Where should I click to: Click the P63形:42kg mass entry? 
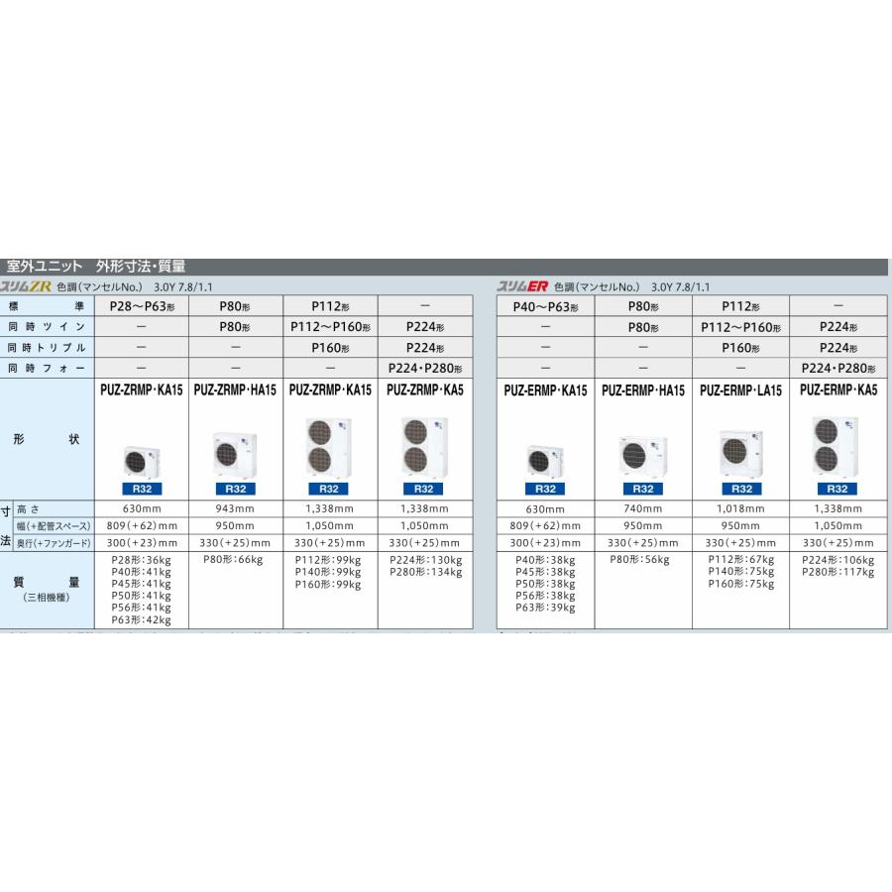point(141,619)
